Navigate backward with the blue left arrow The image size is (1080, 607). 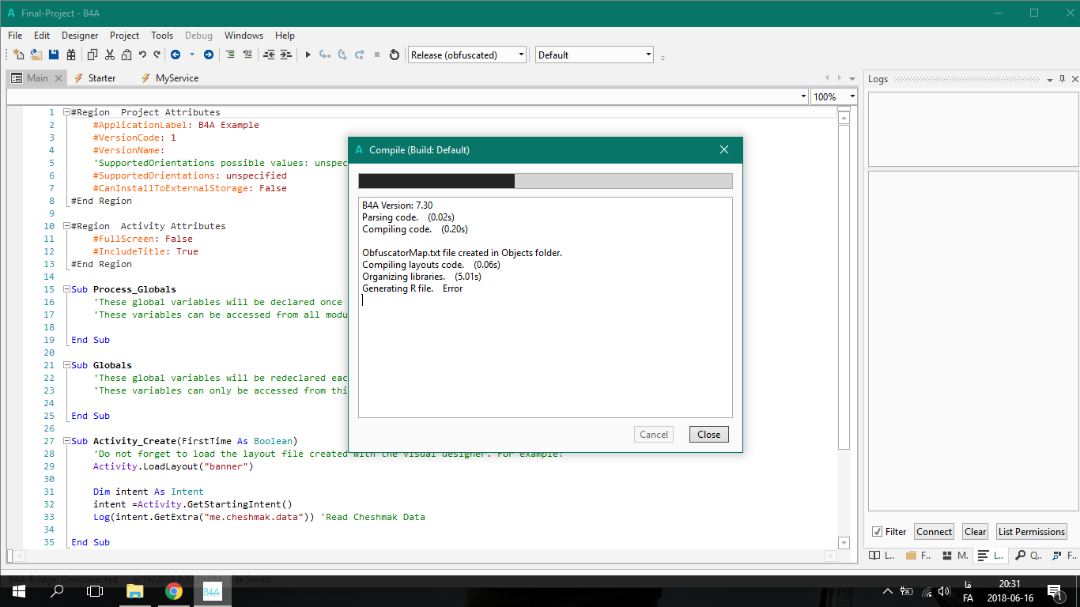[175, 55]
